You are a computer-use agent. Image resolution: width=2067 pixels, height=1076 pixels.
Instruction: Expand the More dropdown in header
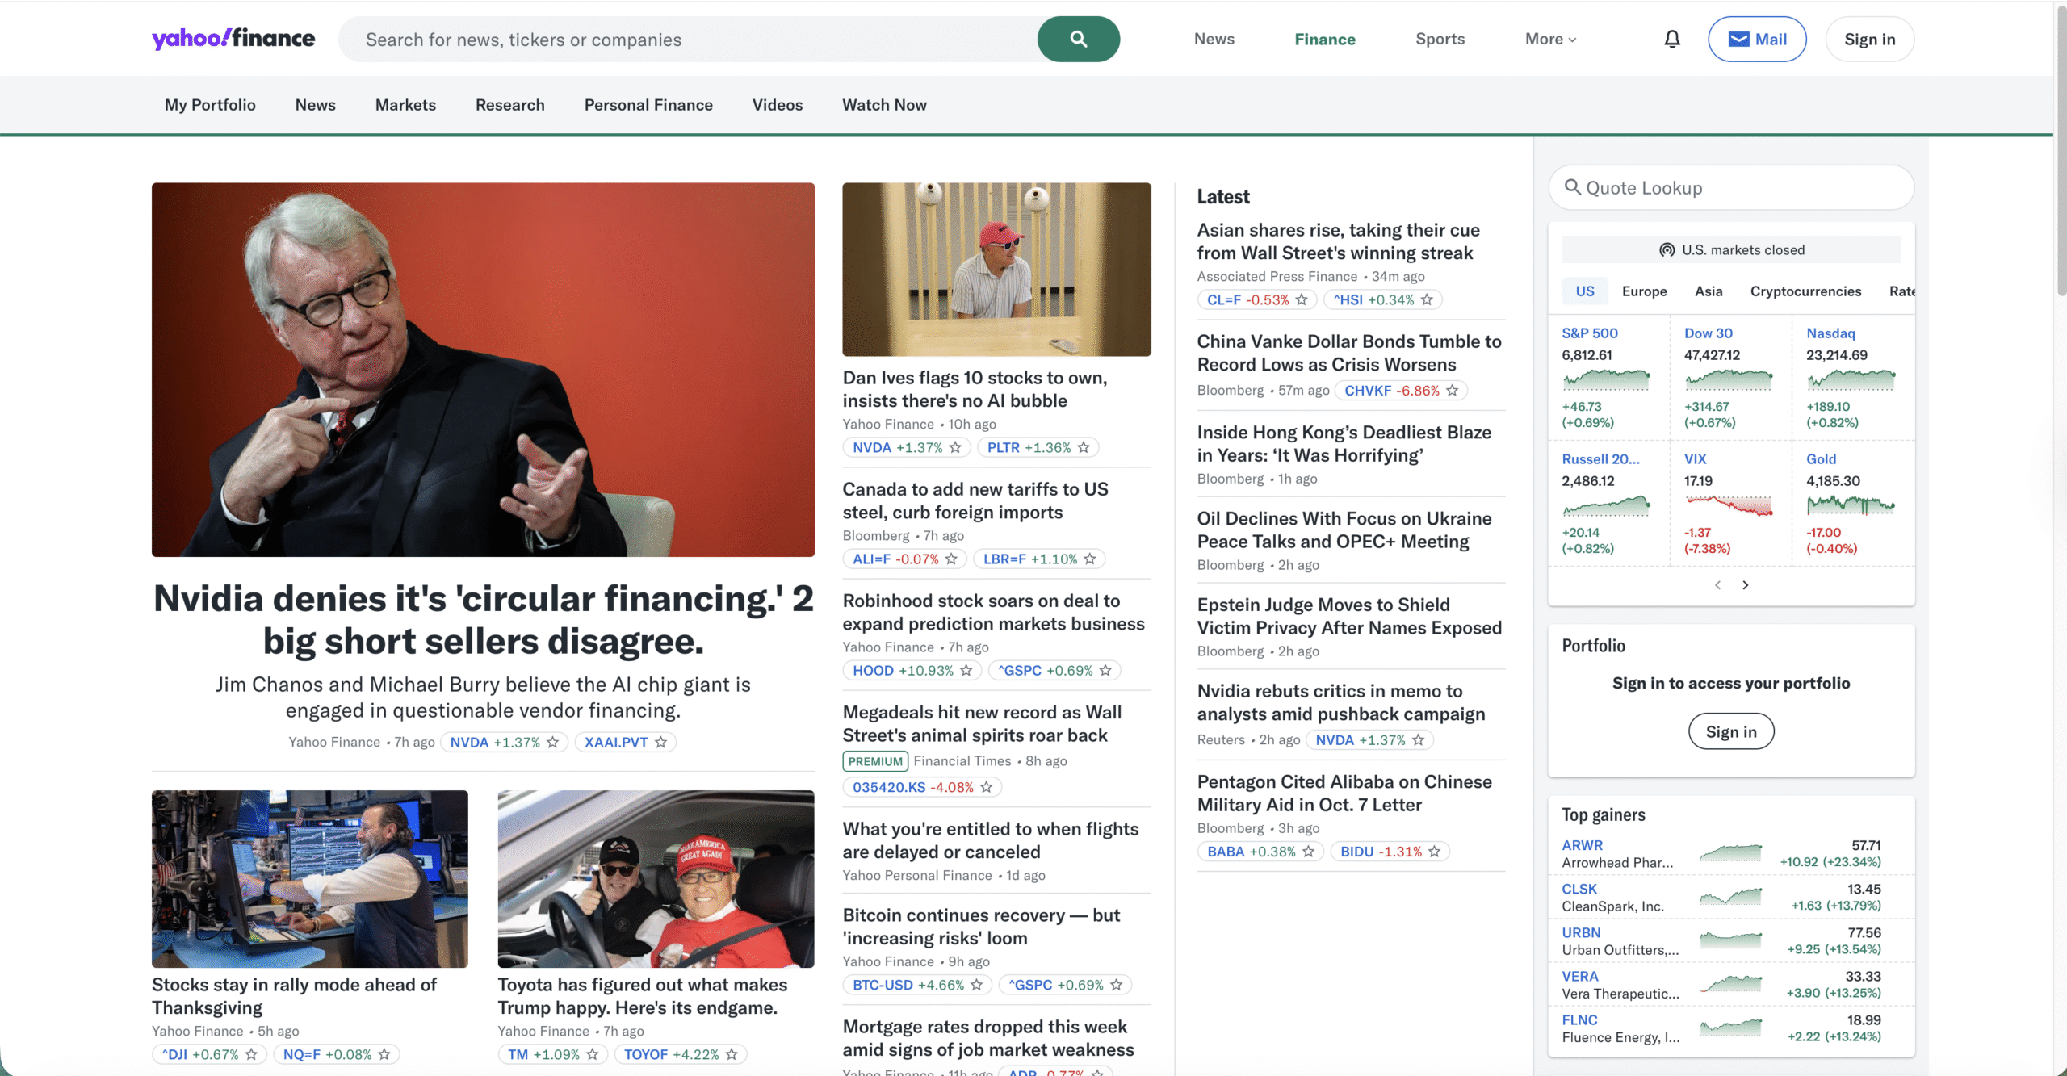coord(1550,39)
